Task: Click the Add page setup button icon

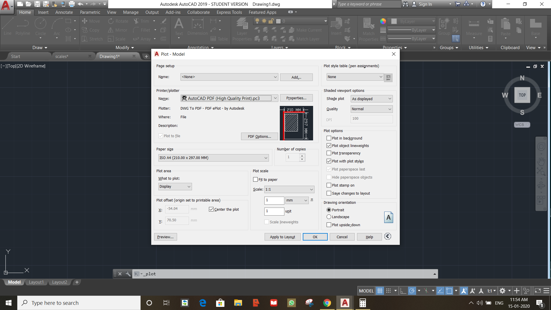Action: [x=296, y=77]
